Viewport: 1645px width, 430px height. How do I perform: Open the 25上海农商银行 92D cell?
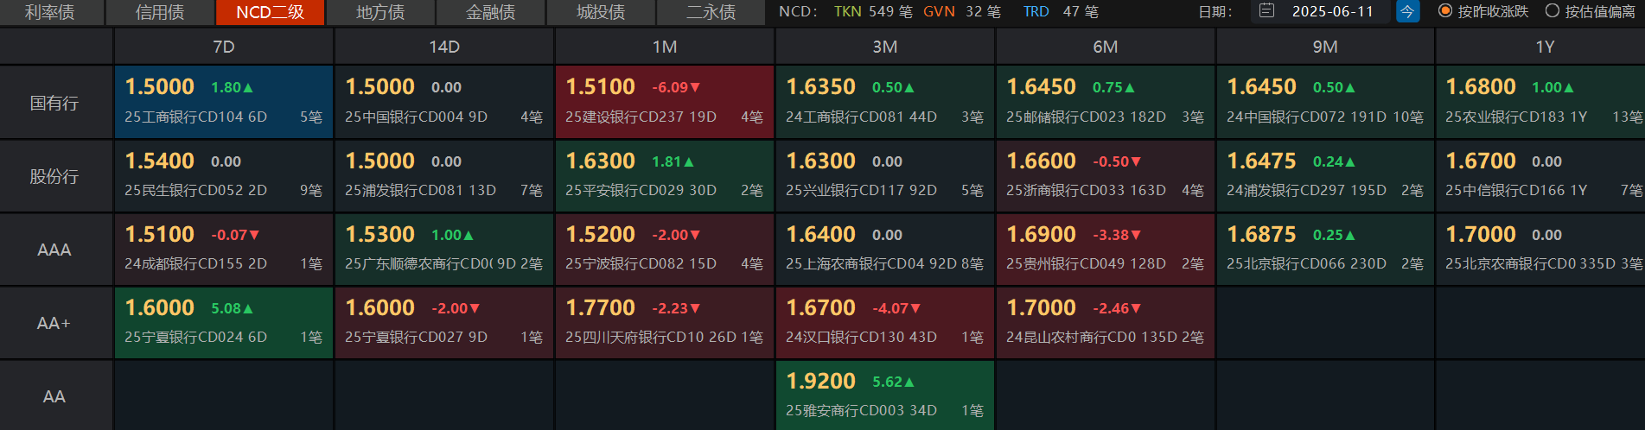(885, 250)
